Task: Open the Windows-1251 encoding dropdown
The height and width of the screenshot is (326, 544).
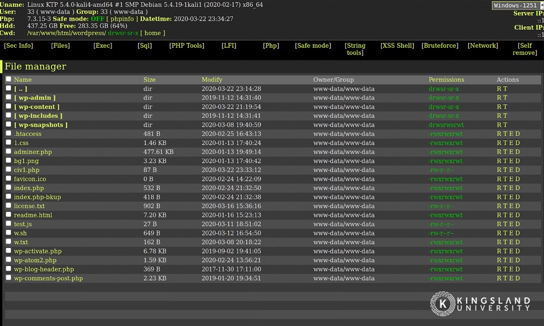Action: tap(517, 5)
